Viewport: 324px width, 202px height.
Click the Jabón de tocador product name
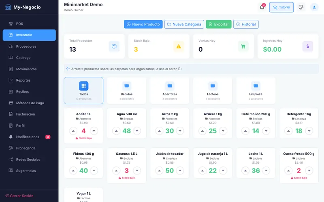[x=170, y=154]
